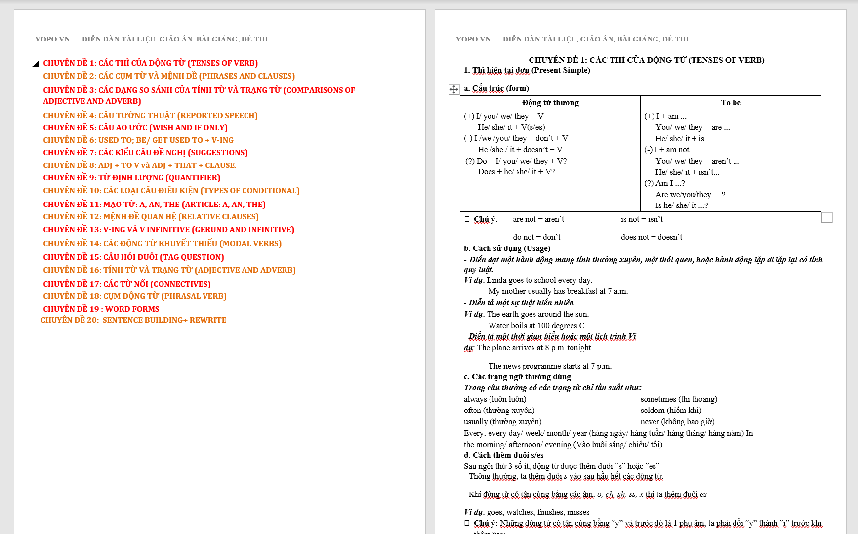Select CHUYÊN ĐỀ 19 word forms line

click(101, 309)
